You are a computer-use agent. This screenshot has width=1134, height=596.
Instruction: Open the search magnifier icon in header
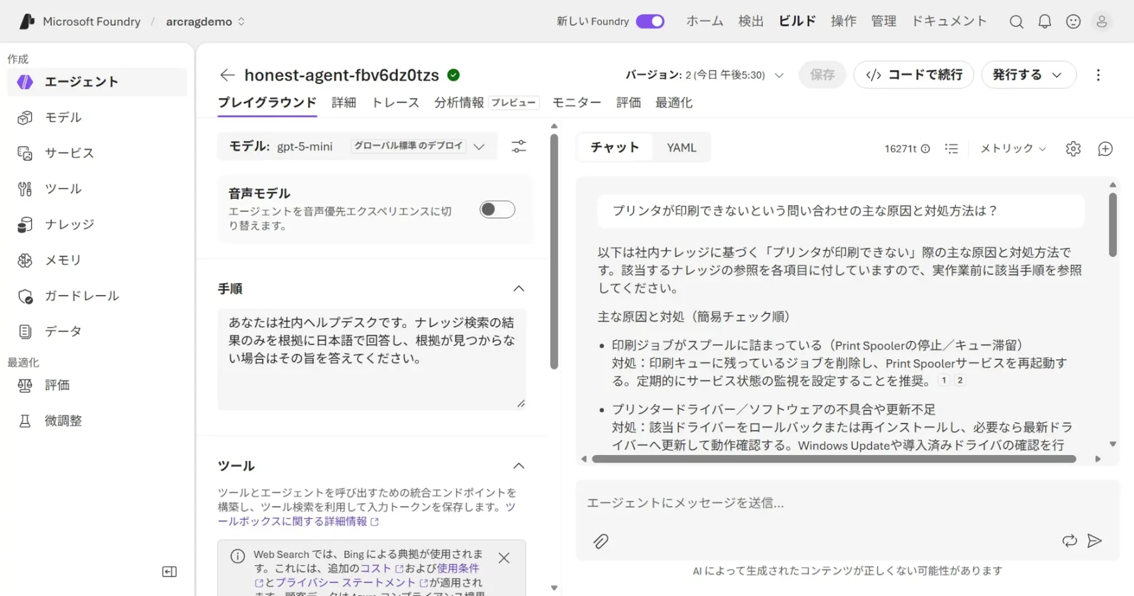[1016, 21]
